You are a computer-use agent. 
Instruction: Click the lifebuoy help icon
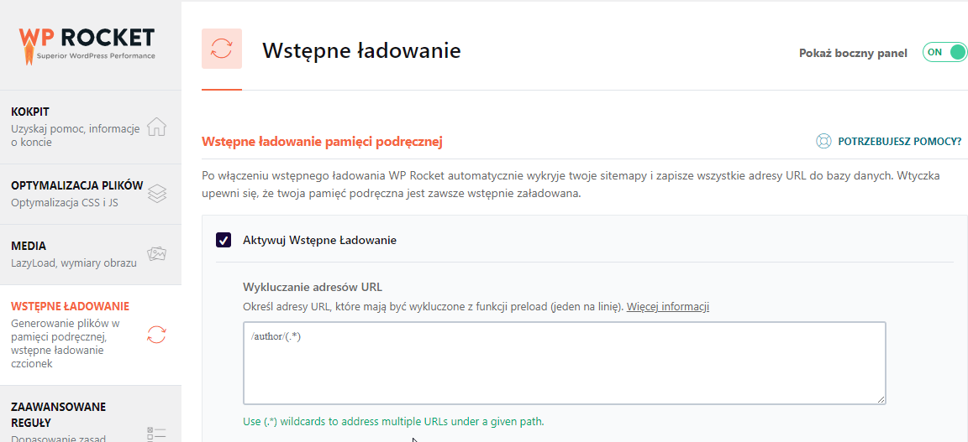[x=823, y=142]
